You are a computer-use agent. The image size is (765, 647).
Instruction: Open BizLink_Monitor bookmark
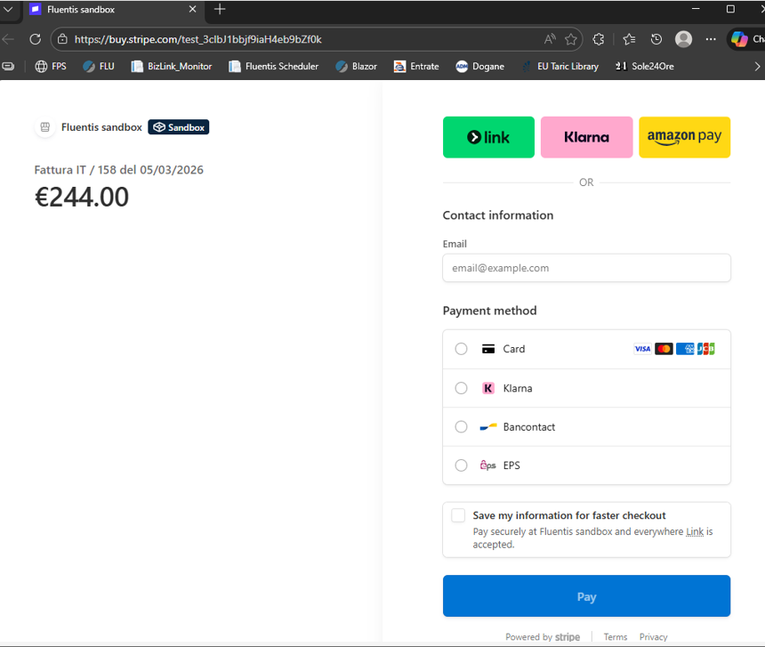[172, 67]
